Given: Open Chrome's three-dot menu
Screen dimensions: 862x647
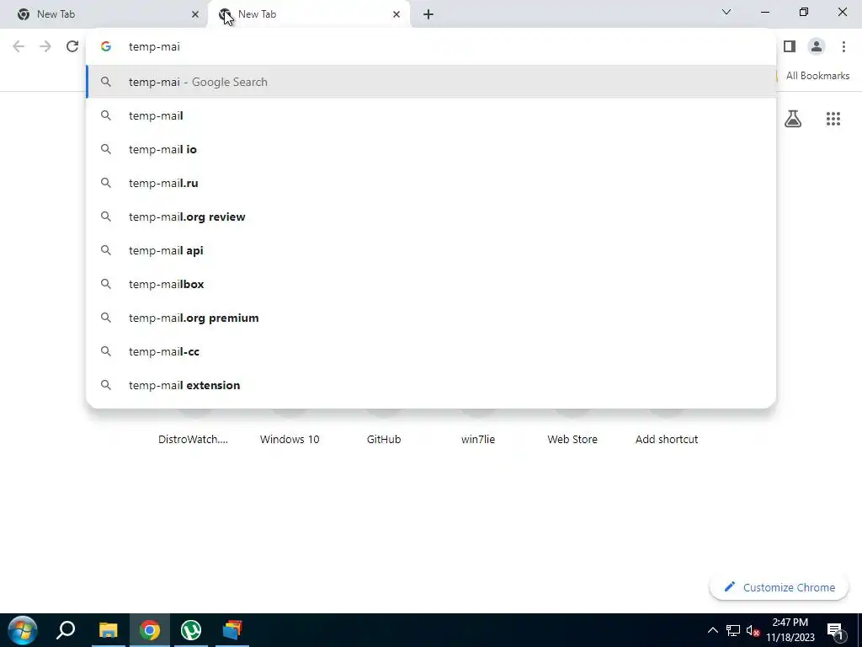Looking at the screenshot, I should click(x=843, y=46).
